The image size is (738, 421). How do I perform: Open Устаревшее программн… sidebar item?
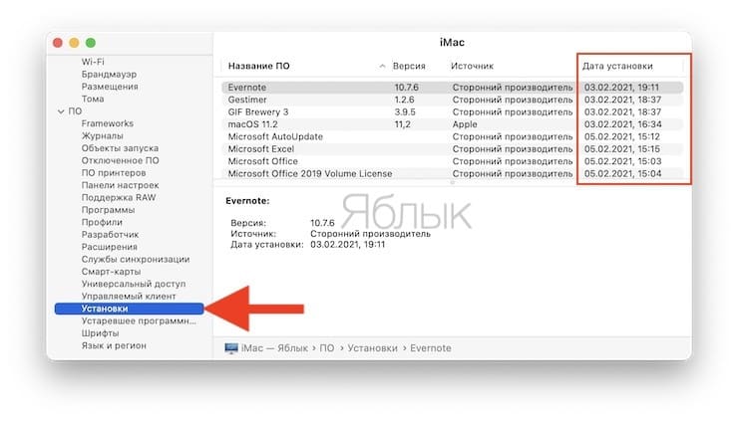point(139,320)
